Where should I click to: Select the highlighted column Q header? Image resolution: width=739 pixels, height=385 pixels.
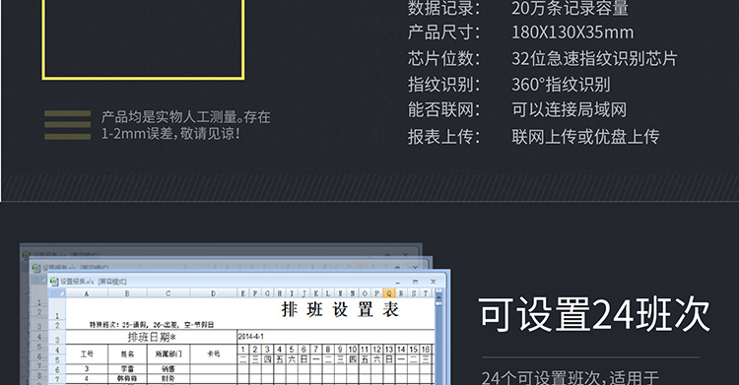click(x=389, y=293)
